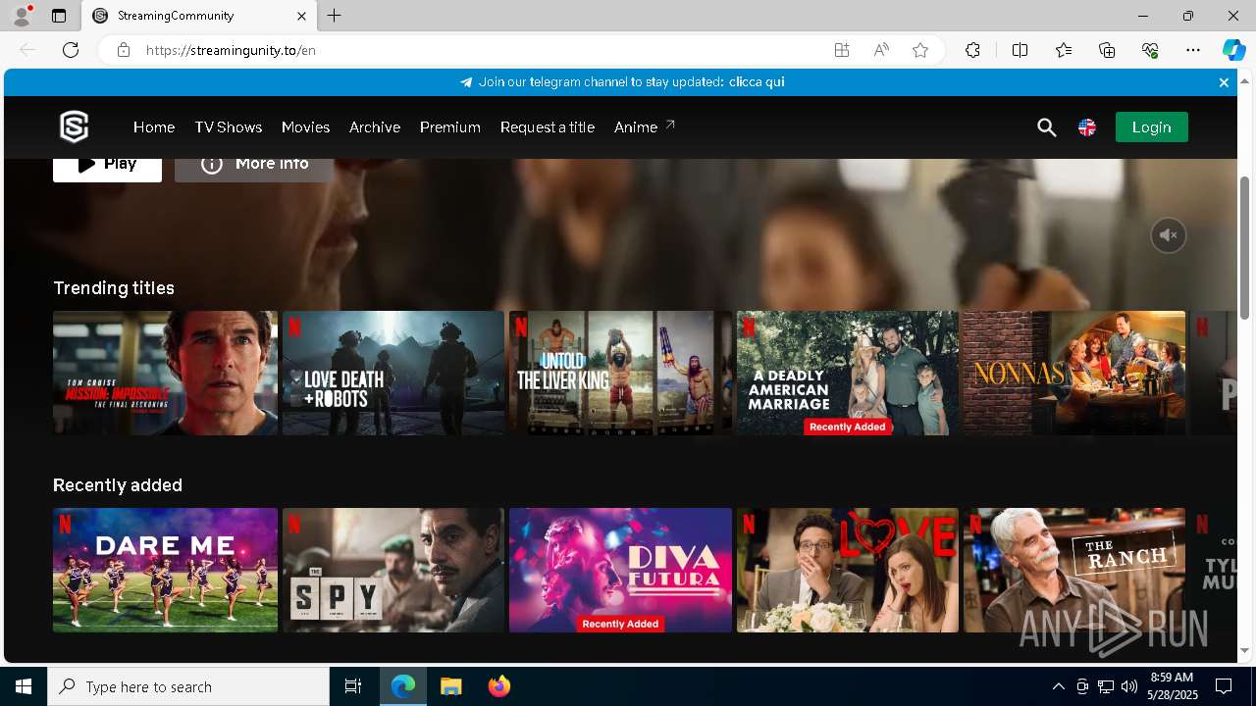Close the StreamingCommunity tab
The image size is (1256, 706).
click(x=301, y=16)
